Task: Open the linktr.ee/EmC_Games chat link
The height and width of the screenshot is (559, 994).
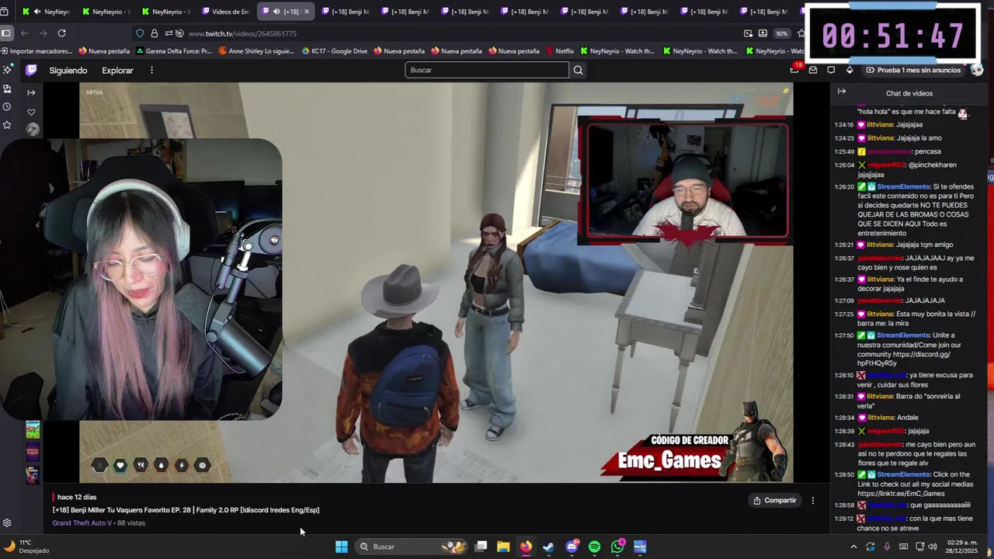Action: point(901,494)
